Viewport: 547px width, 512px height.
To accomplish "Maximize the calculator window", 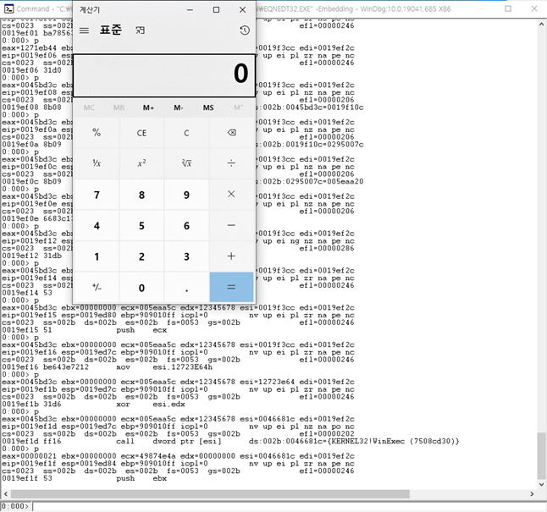I will pyautogui.click(x=216, y=10).
